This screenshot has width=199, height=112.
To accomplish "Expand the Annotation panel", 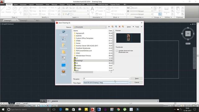I will pos(97,17).
